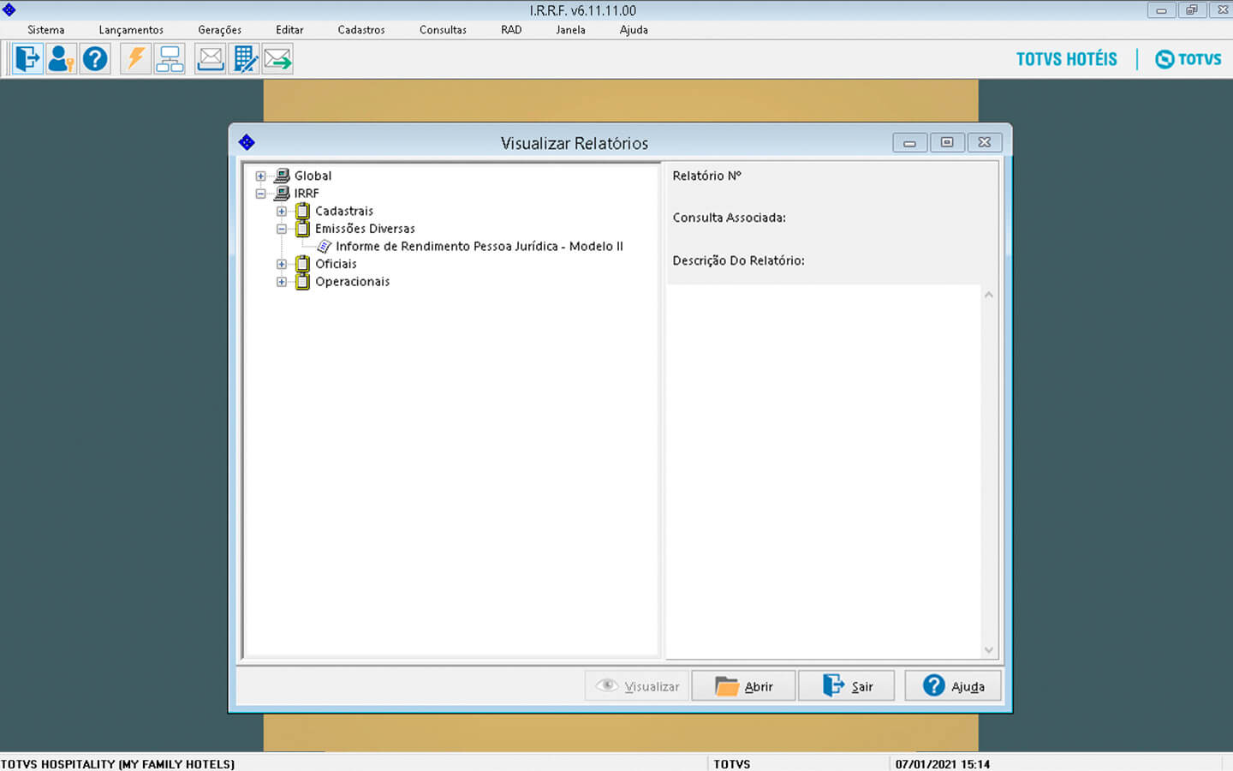Click the orange lightning bolt icon
Screen dimensions: 1233x771
[x=135, y=59]
